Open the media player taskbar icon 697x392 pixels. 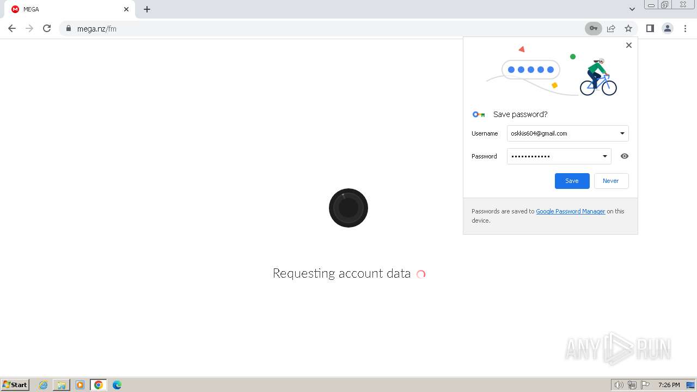[80, 385]
